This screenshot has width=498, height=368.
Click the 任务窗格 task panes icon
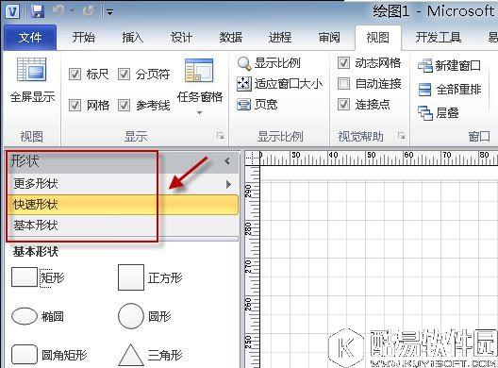coord(199,71)
